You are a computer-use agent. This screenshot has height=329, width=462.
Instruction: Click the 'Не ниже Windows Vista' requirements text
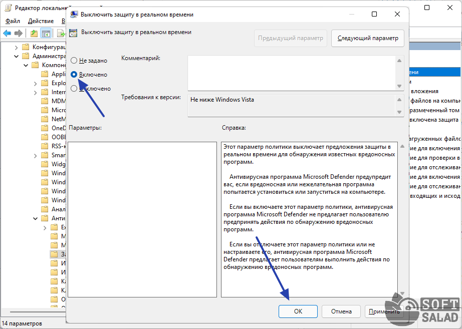click(x=222, y=100)
